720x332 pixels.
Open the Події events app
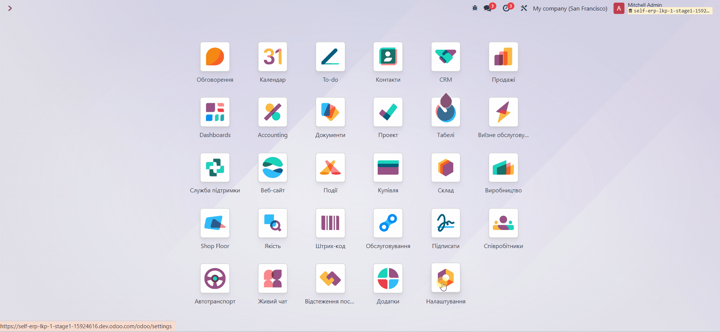[x=330, y=168]
